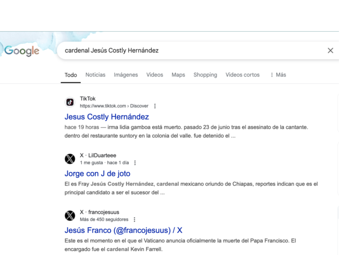The width and height of the screenshot is (340, 255).
Task: Click the X icon for LilDuarteee
Action: click(70, 159)
